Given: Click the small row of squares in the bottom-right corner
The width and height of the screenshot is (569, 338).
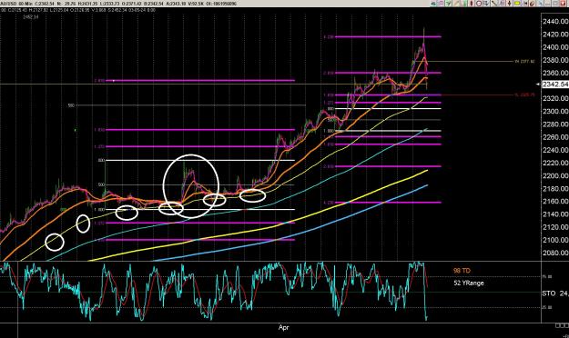Looking at the screenshot, I should click(562, 325).
